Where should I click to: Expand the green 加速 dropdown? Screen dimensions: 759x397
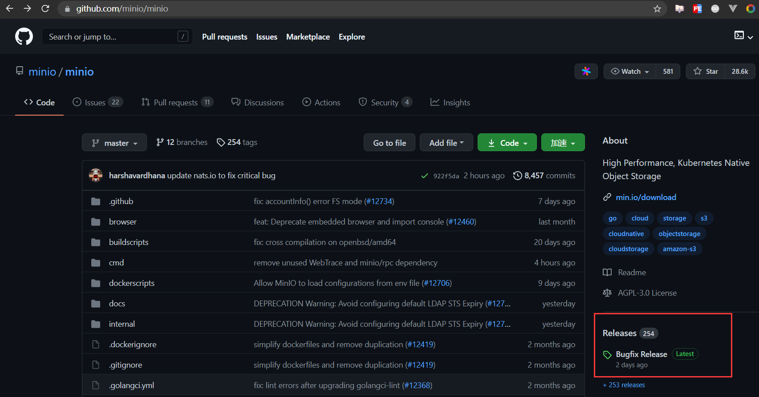coord(563,143)
